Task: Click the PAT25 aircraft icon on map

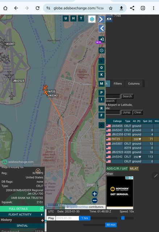Action: coord(45,88)
